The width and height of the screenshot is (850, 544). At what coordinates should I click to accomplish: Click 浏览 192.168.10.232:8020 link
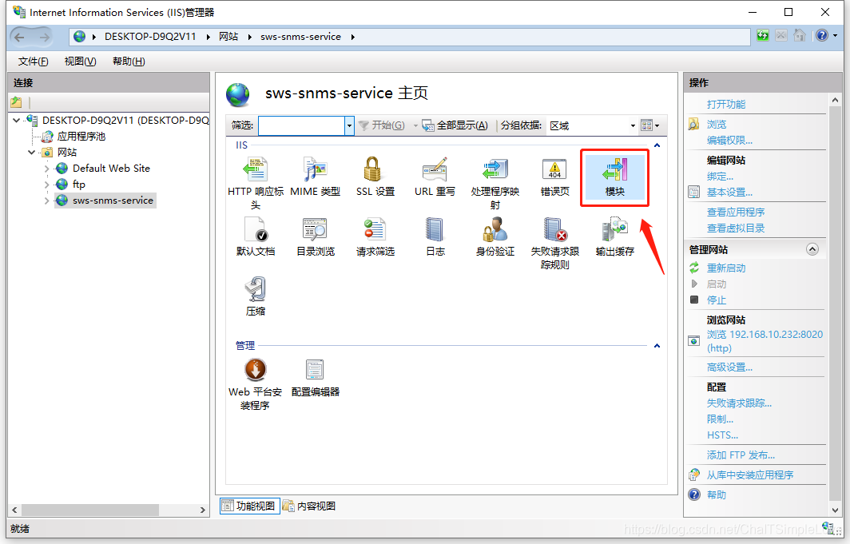pyautogui.click(x=765, y=341)
